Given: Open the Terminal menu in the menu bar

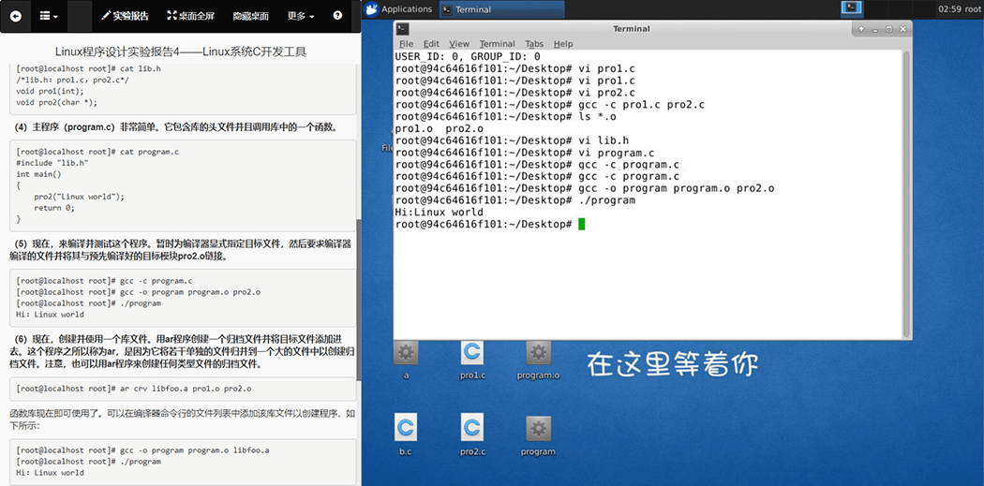Looking at the screenshot, I should [497, 44].
